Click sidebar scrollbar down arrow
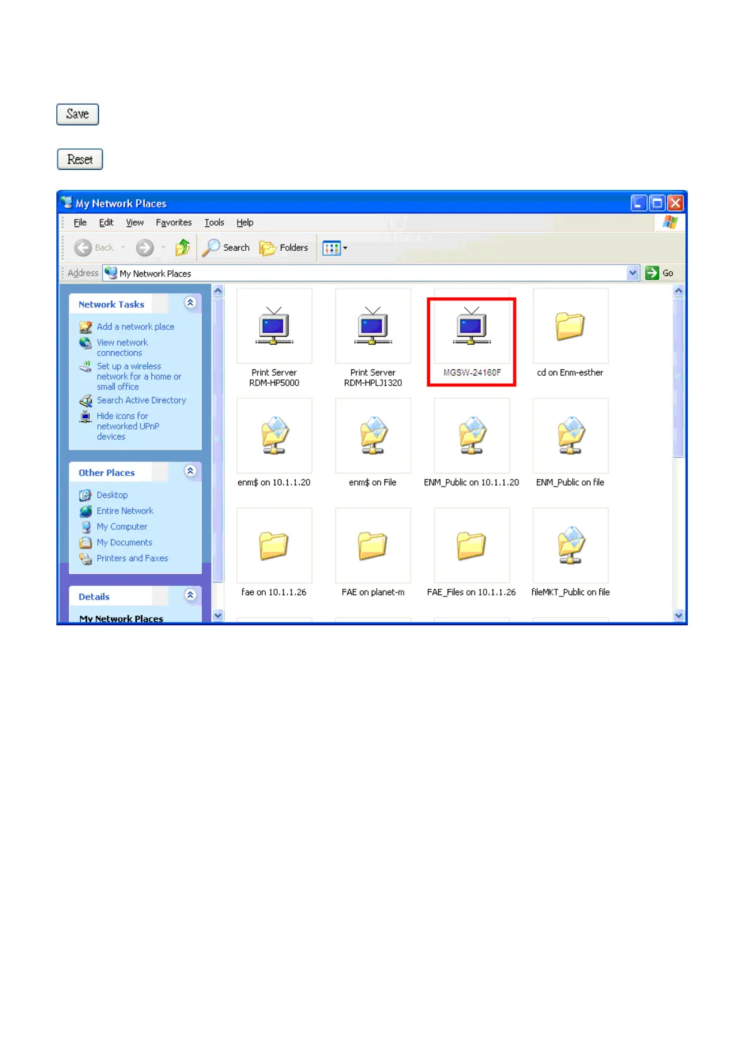 coord(218,615)
